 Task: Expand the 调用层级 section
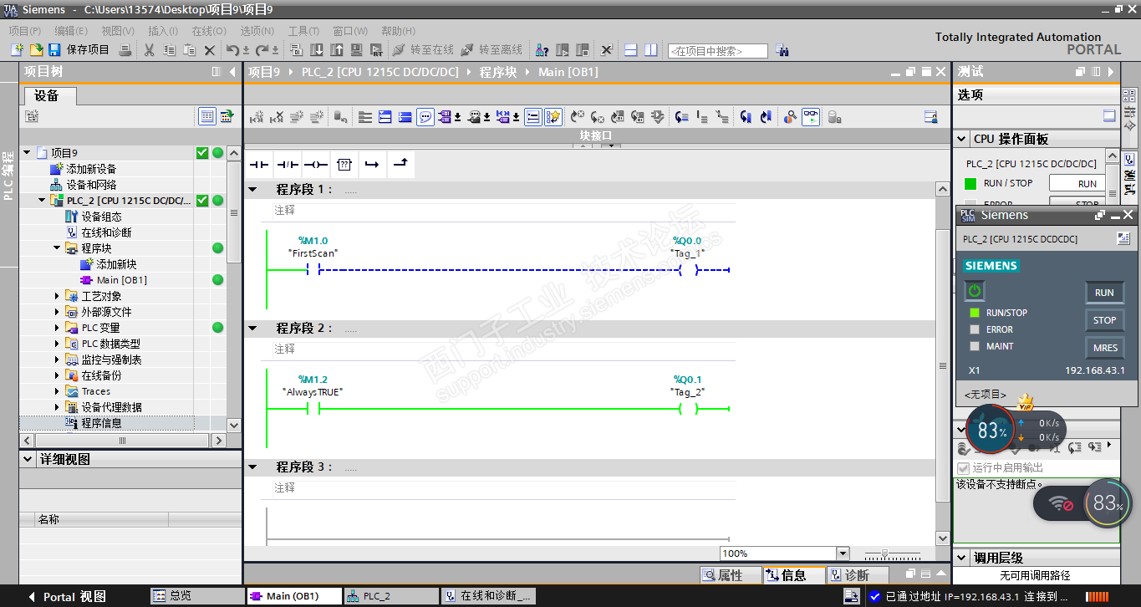click(961, 559)
